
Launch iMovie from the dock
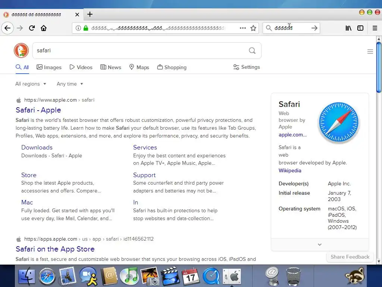170,277
